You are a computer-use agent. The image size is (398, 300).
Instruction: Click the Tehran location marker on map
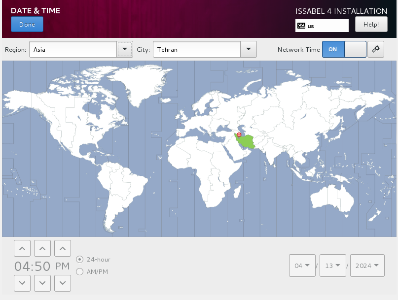pos(239,134)
